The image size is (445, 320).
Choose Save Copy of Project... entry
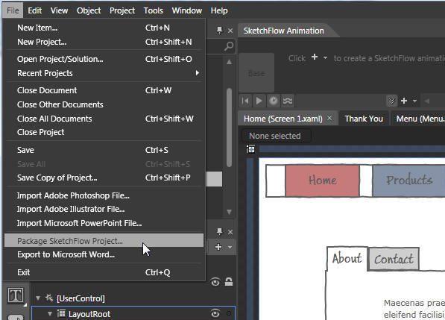(x=104, y=178)
